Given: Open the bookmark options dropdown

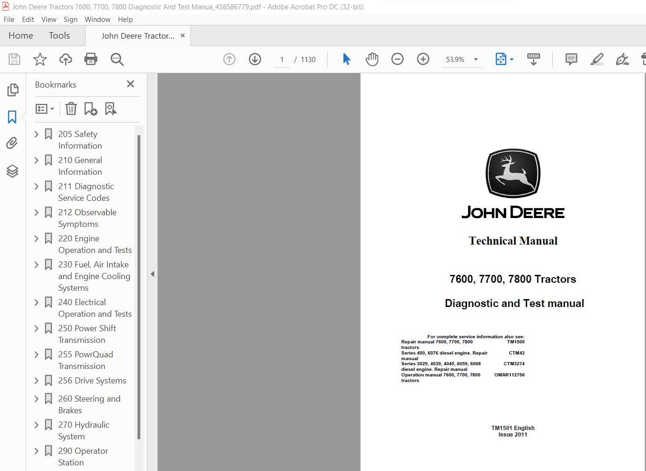Looking at the screenshot, I should click(x=45, y=109).
